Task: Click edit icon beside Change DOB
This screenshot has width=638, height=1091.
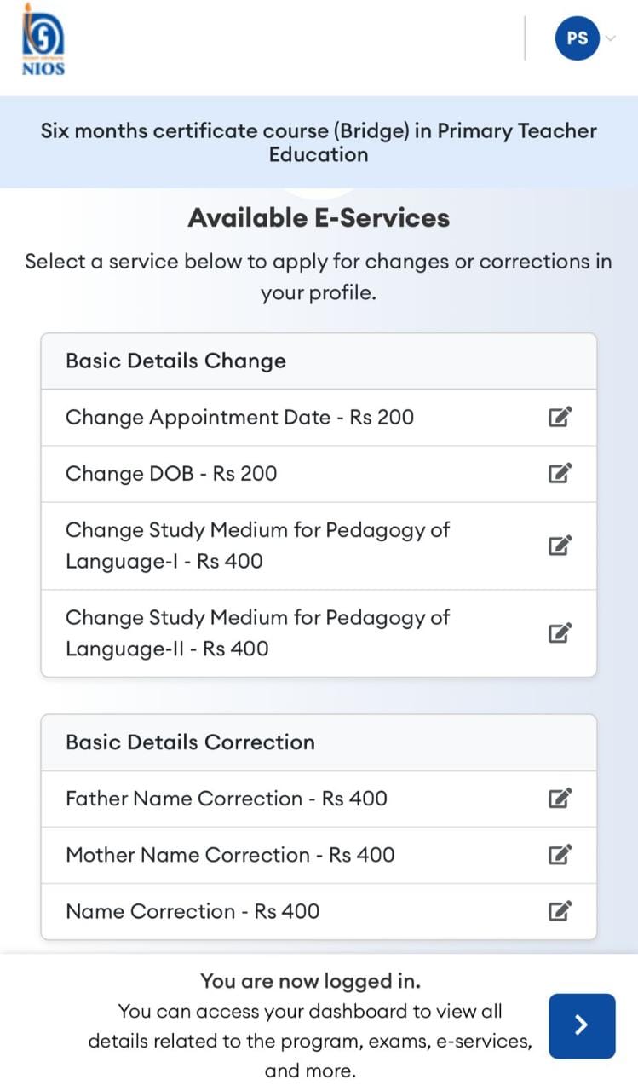Action: point(559,473)
